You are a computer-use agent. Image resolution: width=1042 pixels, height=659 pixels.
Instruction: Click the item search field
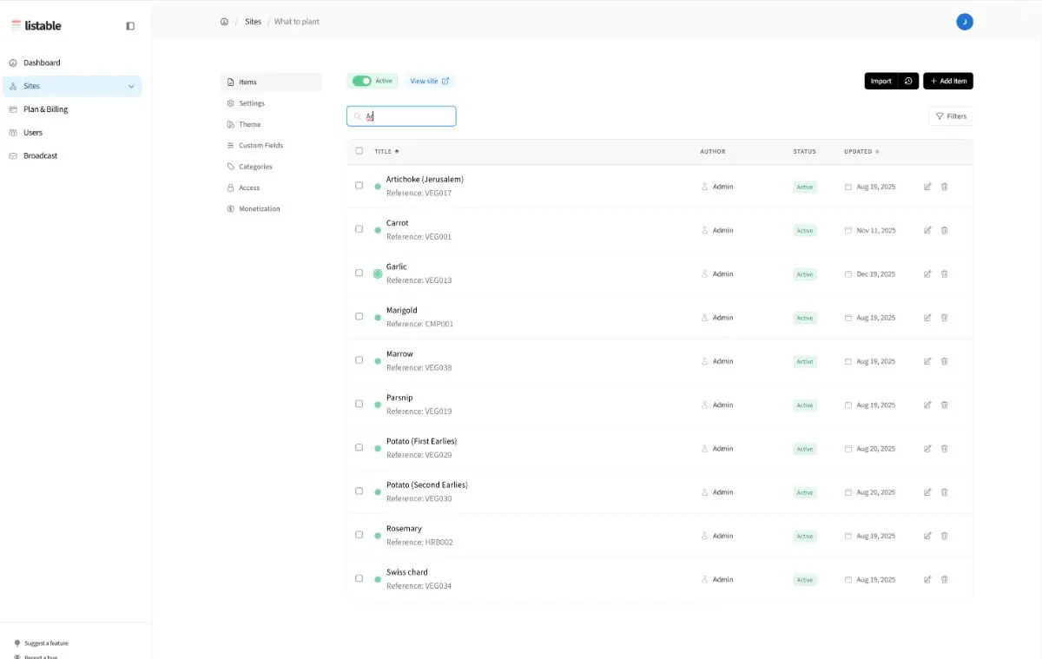pyautogui.click(x=401, y=116)
